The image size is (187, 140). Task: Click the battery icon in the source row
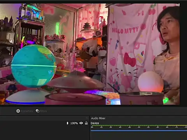[67, 123]
